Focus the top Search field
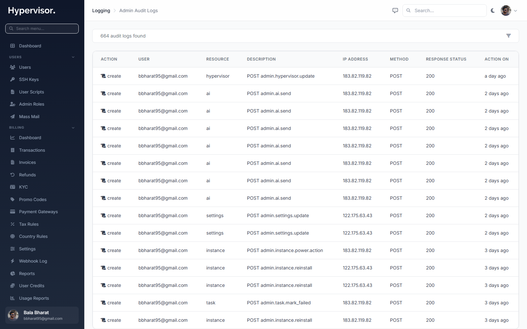The image size is (527, 329). click(444, 11)
